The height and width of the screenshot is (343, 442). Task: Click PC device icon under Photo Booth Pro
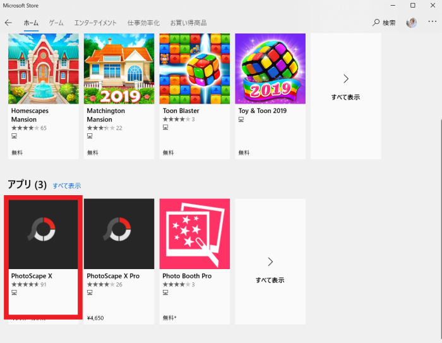tap(165, 292)
